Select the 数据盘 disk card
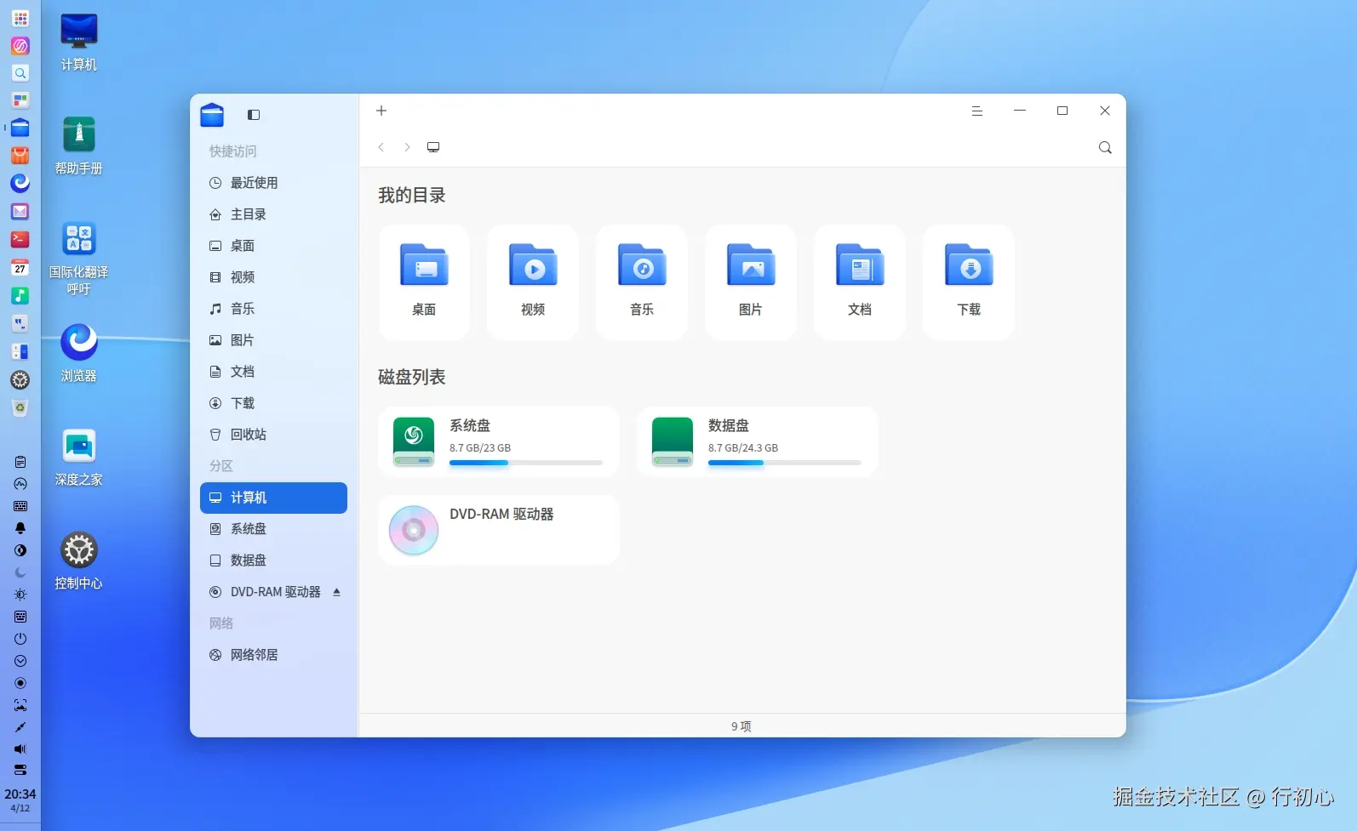This screenshot has width=1357, height=831. (x=758, y=441)
